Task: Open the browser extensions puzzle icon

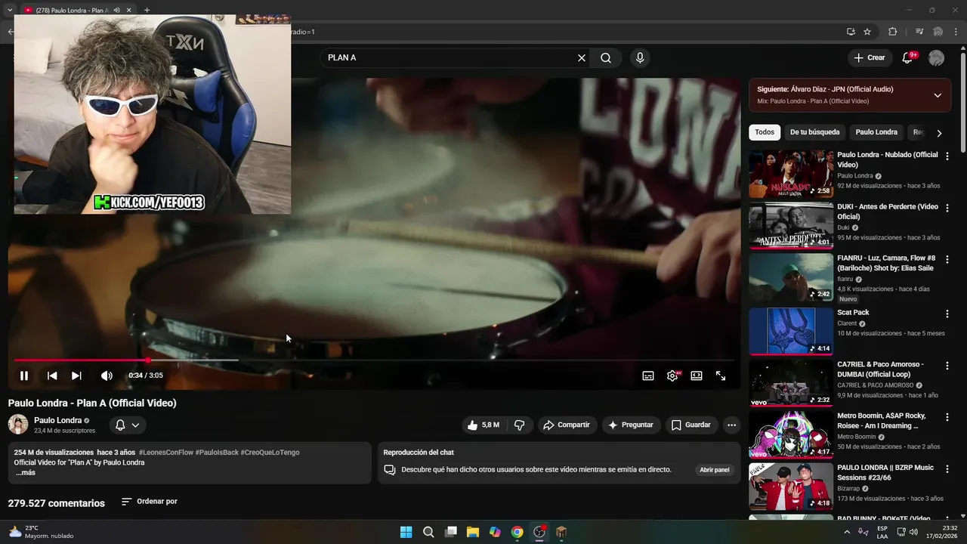Action: click(x=892, y=32)
